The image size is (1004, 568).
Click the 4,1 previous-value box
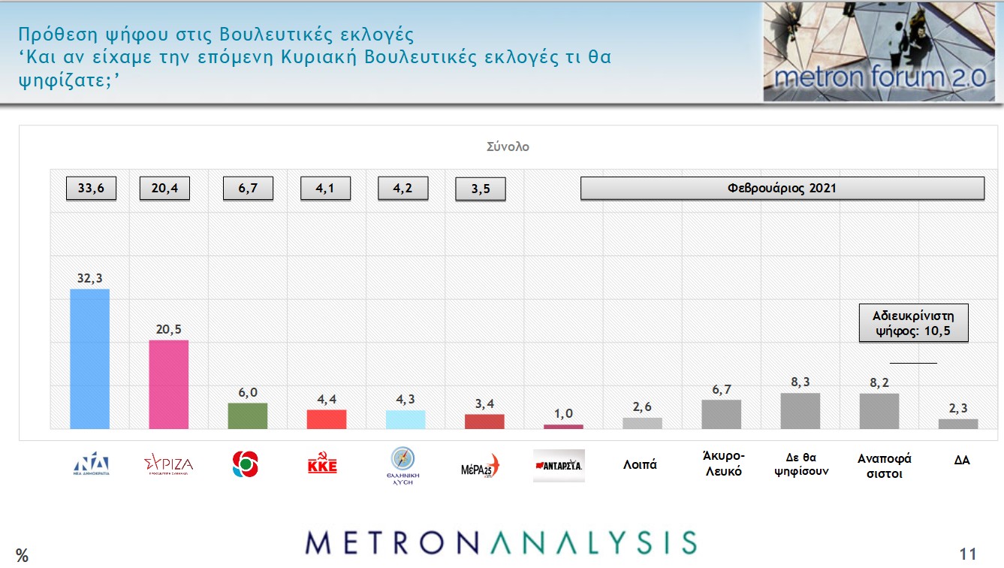click(325, 189)
